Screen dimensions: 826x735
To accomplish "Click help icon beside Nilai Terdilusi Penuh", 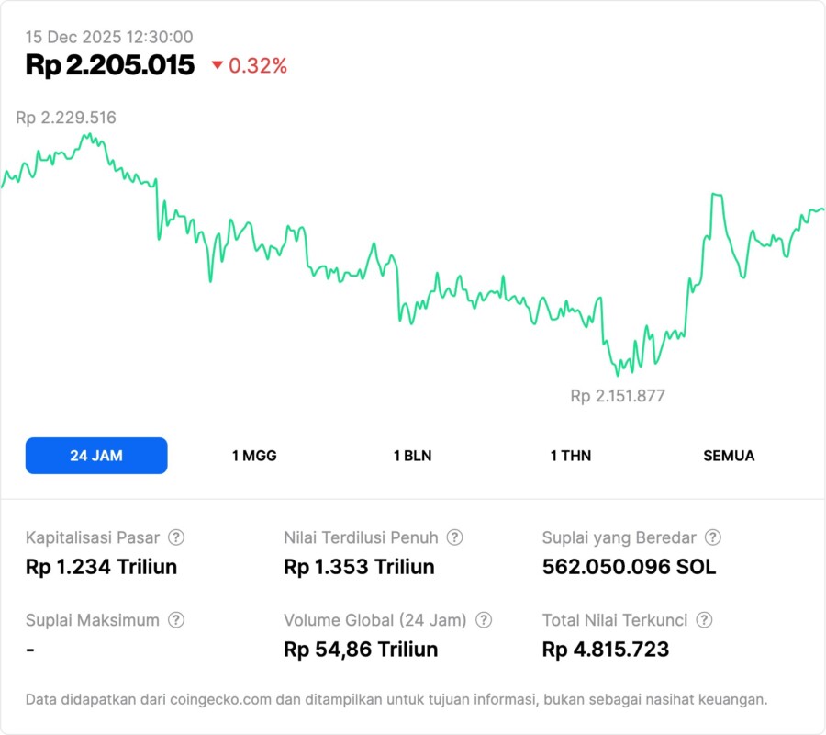I will [454, 537].
